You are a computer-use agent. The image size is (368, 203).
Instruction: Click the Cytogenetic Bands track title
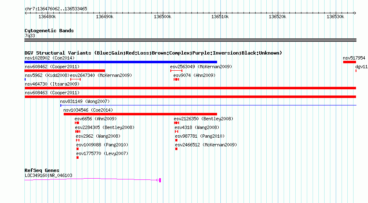point(49,31)
